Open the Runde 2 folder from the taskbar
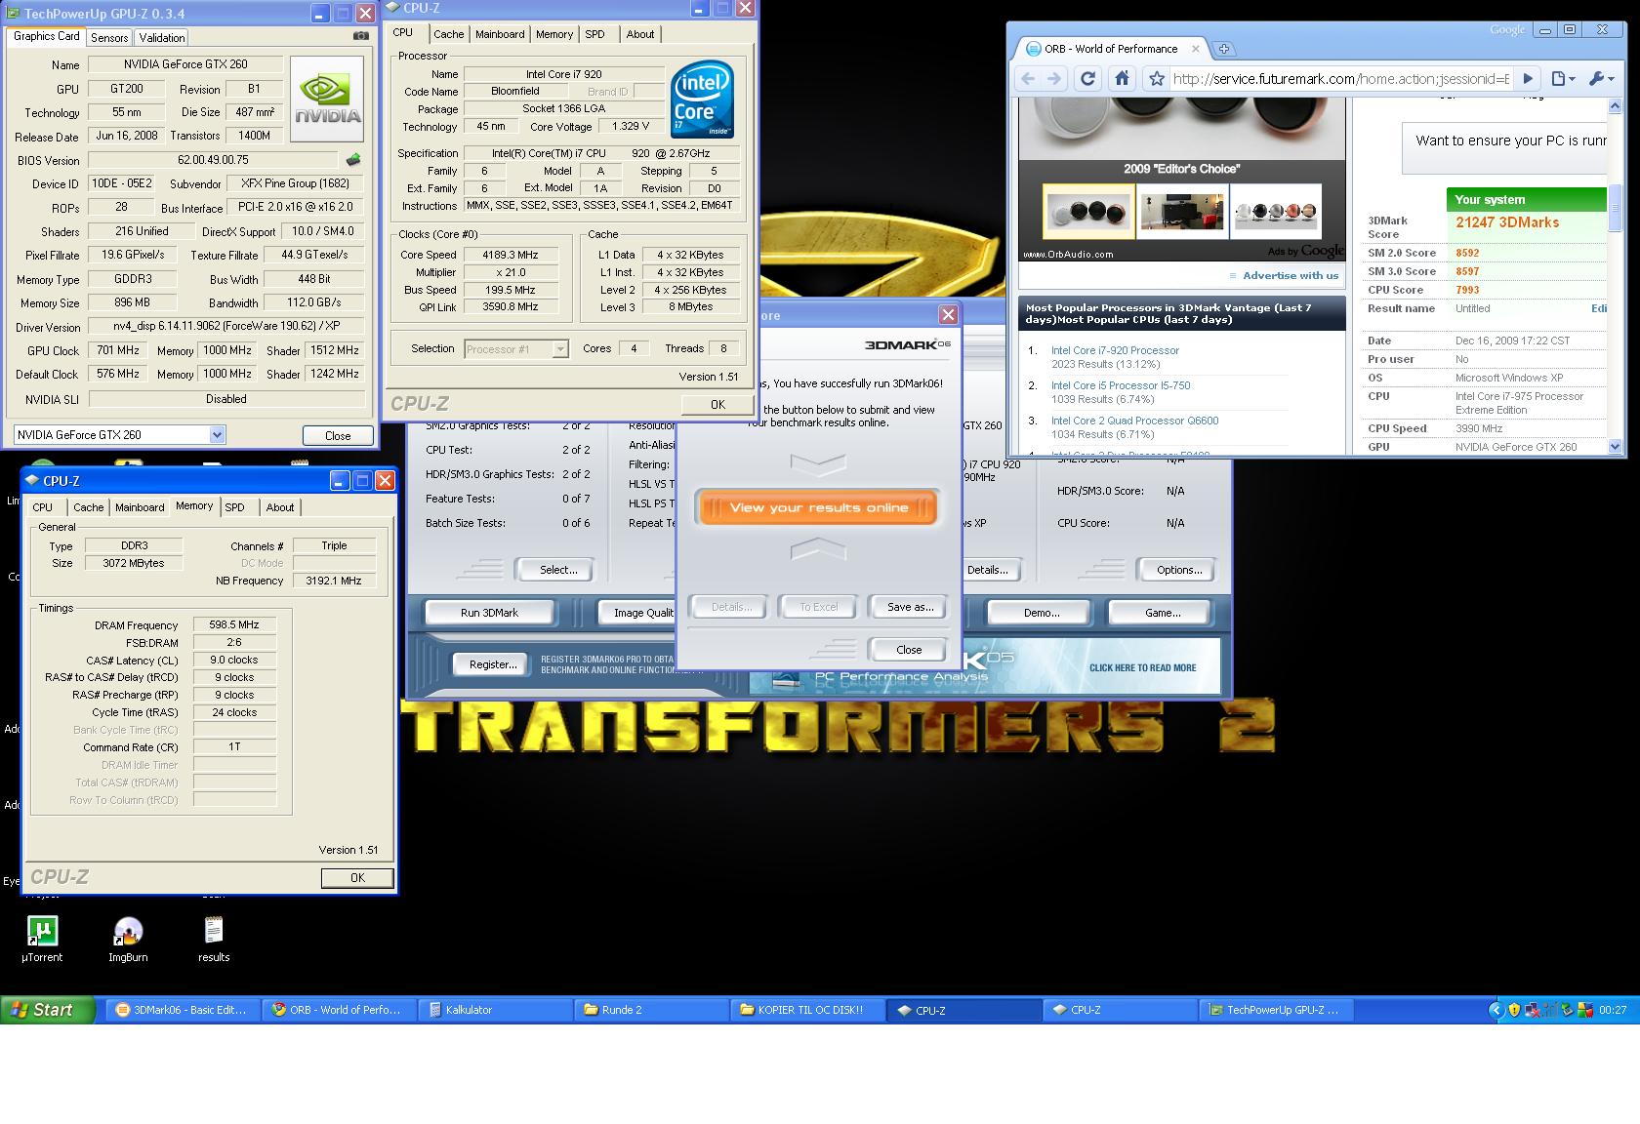The image size is (1640, 1124). tap(652, 1010)
